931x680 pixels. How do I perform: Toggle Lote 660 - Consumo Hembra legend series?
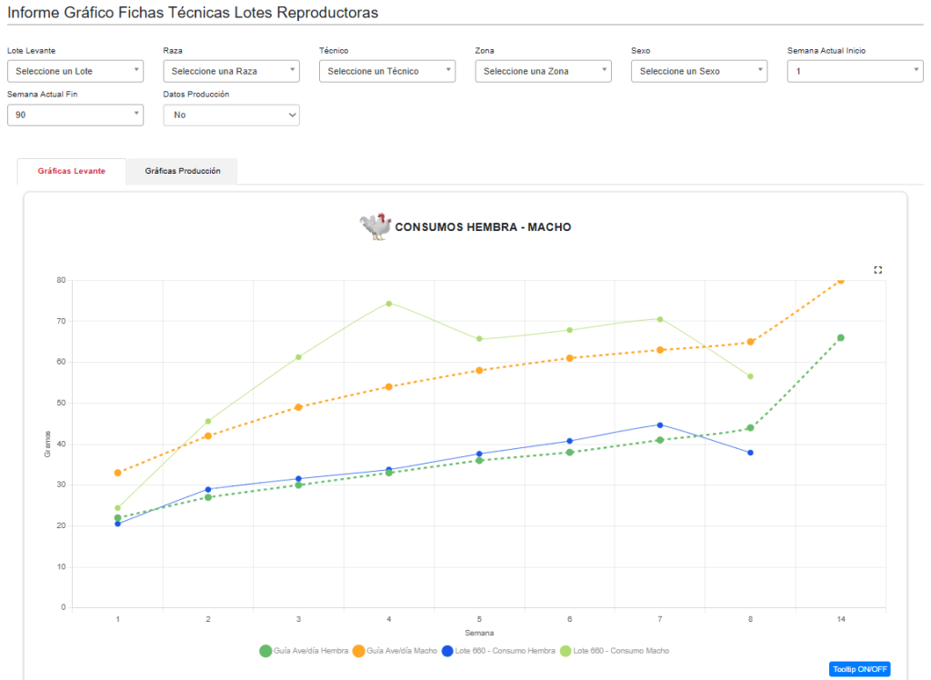pyautogui.click(x=499, y=651)
